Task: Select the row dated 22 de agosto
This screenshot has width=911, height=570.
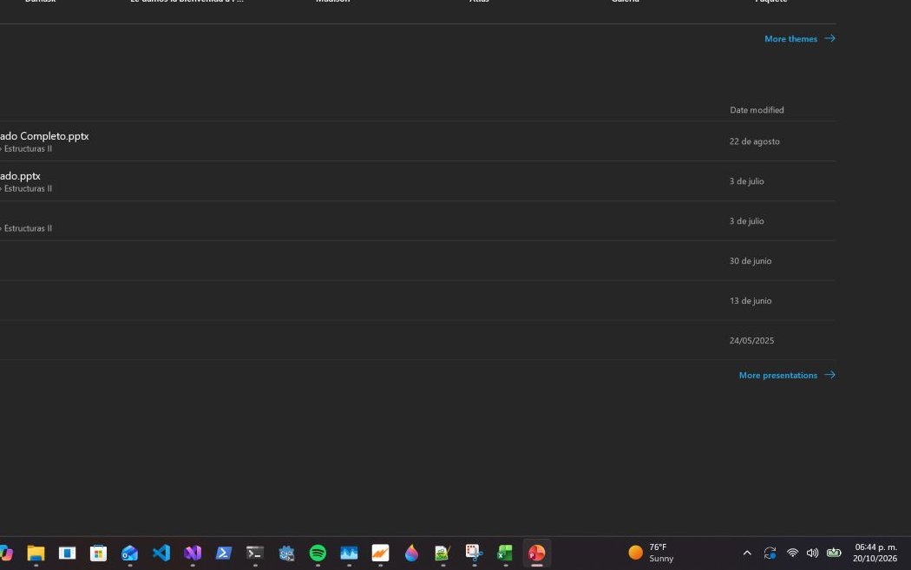Action: [x=417, y=141]
